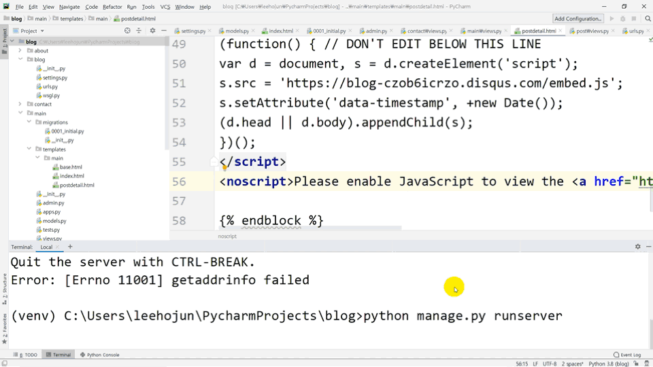Open the Navigate menu
The height and width of the screenshot is (367, 653).
click(x=69, y=7)
